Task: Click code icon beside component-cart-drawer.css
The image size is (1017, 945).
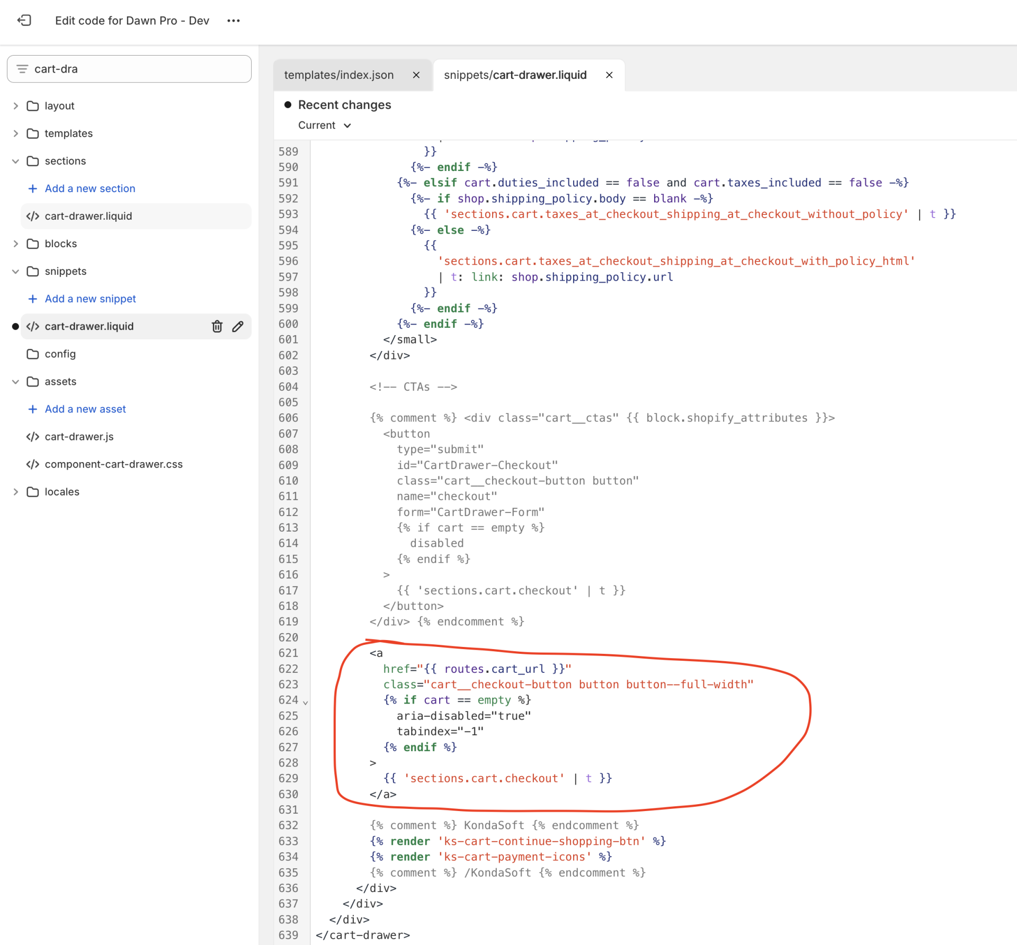Action: (x=33, y=464)
